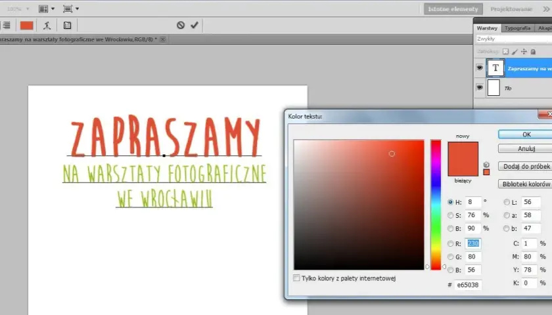
Task: Expand the Screen Mode dropdown arrow
Action: point(77,9)
